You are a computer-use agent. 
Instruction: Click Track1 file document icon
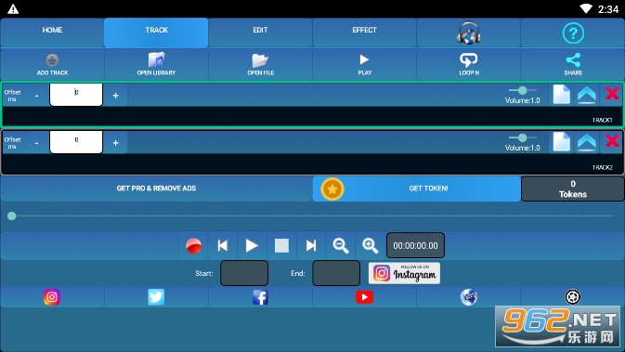pyautogui.click(x=561, y=95)
